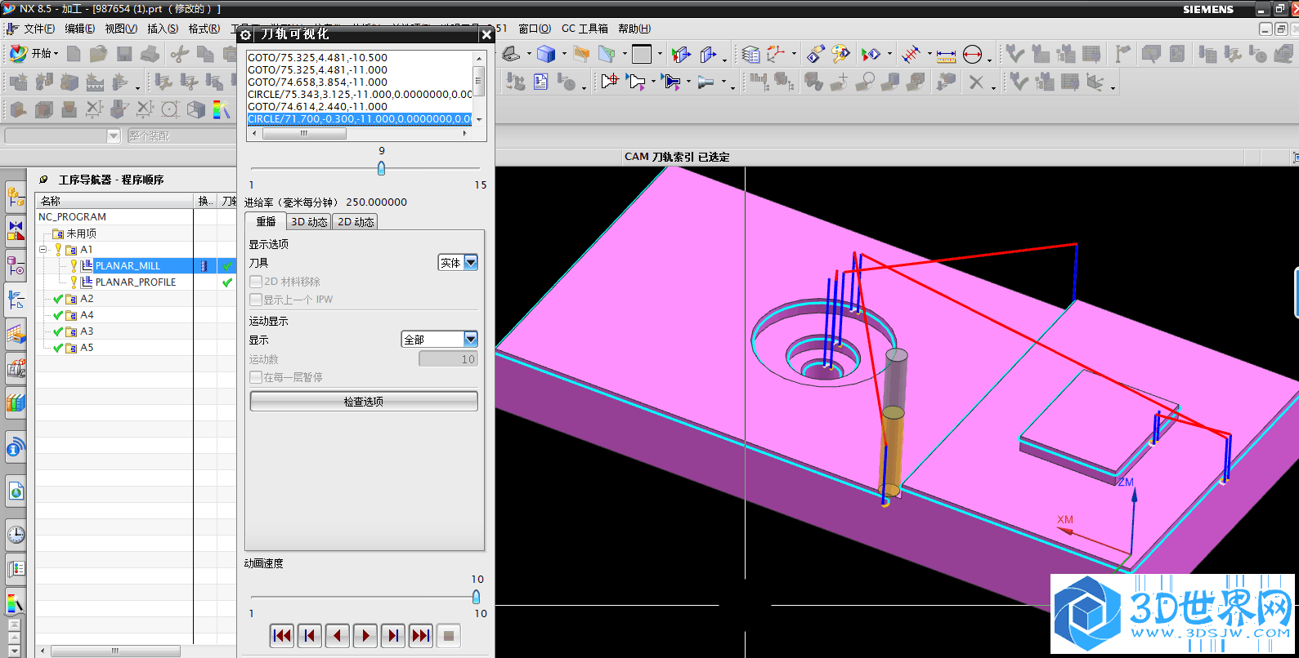
Task: Open the 视图(V) menu
Action: point(121,29)
